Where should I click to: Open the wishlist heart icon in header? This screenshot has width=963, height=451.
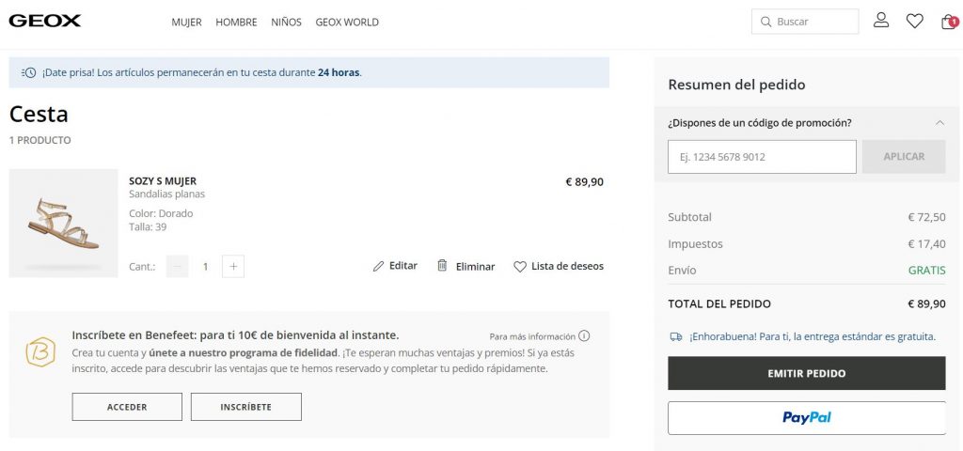pyautogui.click(x=914, y=21)
